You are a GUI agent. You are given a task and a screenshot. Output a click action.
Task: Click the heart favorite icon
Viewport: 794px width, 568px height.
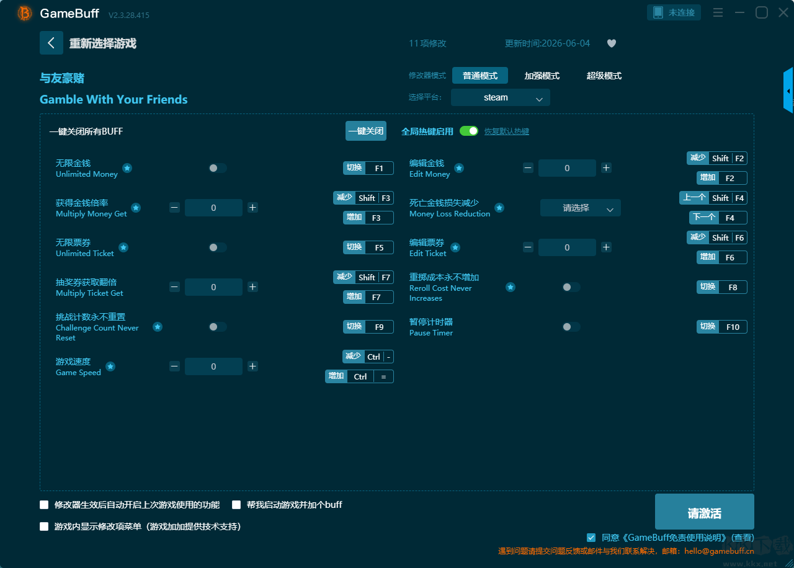click(x=612, y=43)
